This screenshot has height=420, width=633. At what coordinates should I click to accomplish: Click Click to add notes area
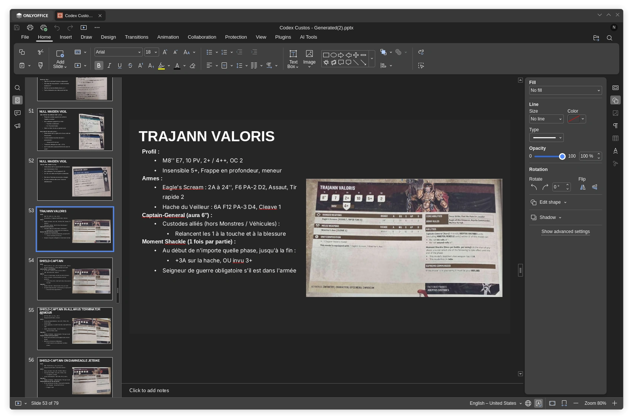click(x=149, y=390)
